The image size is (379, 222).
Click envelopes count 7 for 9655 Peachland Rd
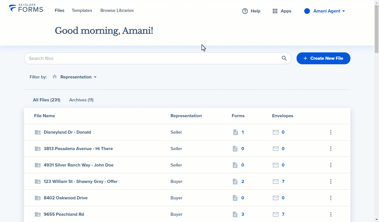click(283, 214)
